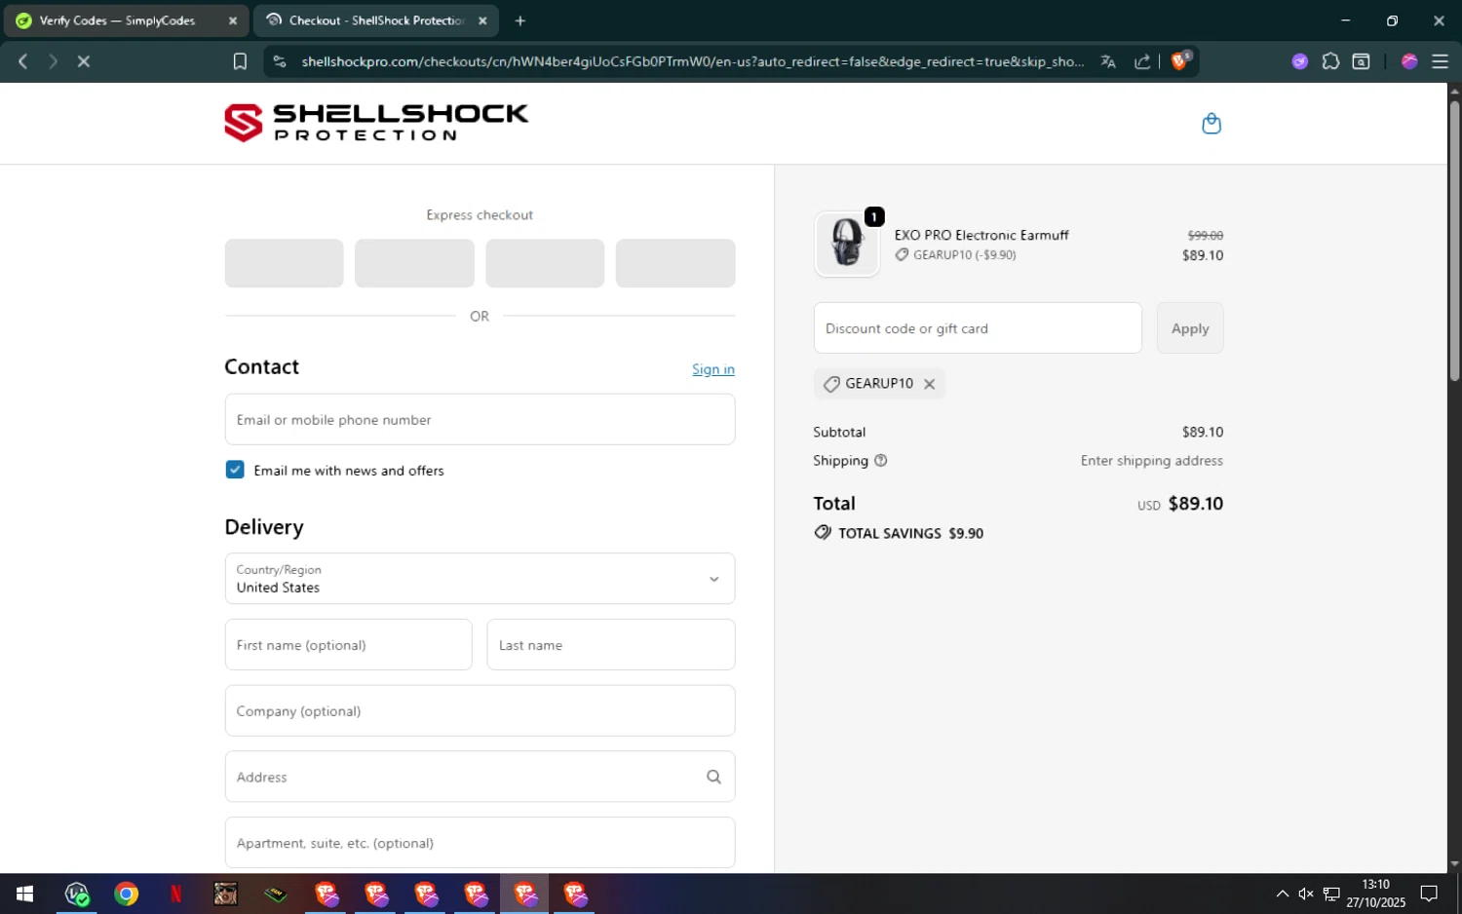The image size is (1462, 914).
Task: Click the Enter shipping address text
Action: [1151, 461]
